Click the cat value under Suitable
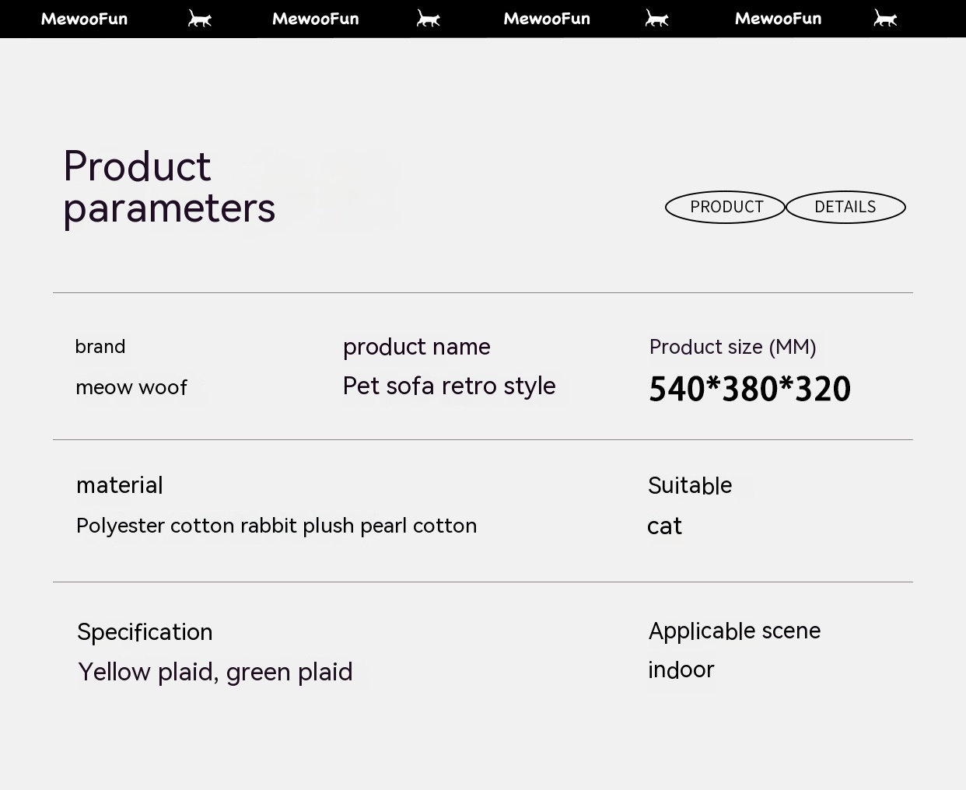This screenshot has height=790, width=966. click(x=664, y=526)
